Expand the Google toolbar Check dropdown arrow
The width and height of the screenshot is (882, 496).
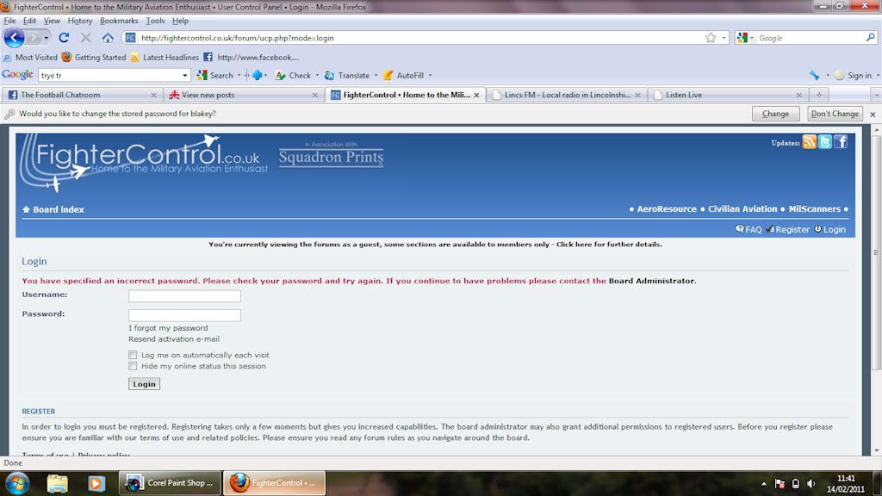(x=318, y=75)
